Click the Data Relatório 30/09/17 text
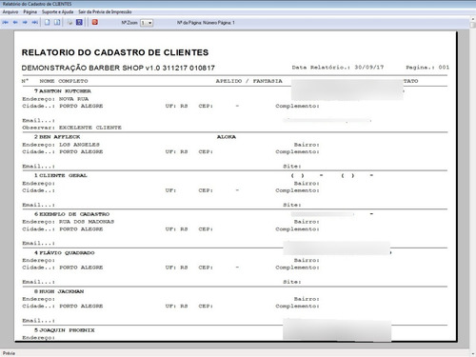Screen dimensions: 476x357 (x=338, y=68)
